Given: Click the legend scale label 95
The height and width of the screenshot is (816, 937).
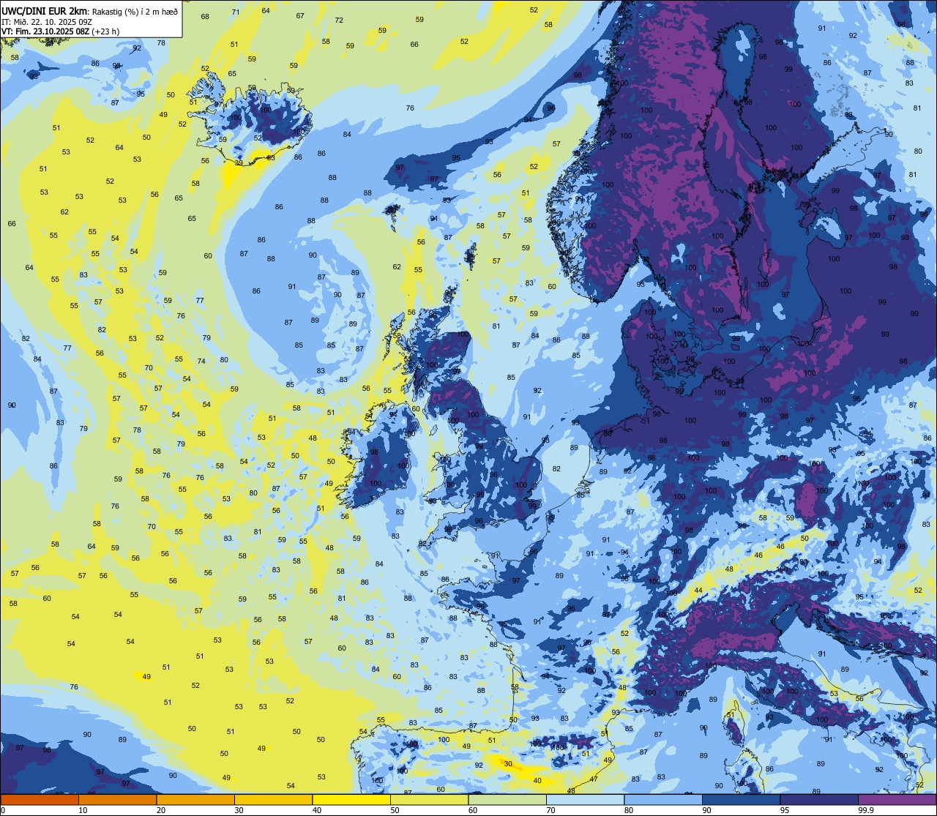Looking at the screenshot, I should pos(785,810).
